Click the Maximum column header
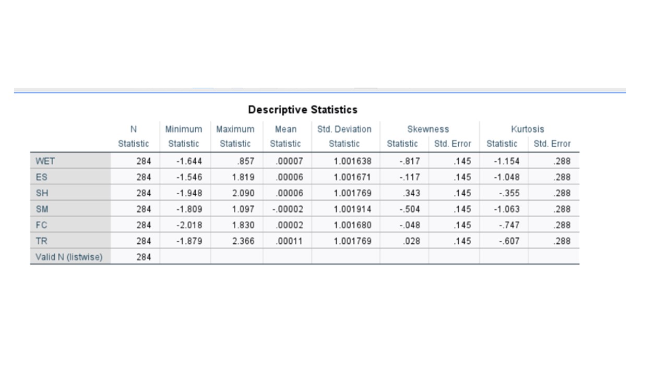668x376 pixels. point(235,129)
